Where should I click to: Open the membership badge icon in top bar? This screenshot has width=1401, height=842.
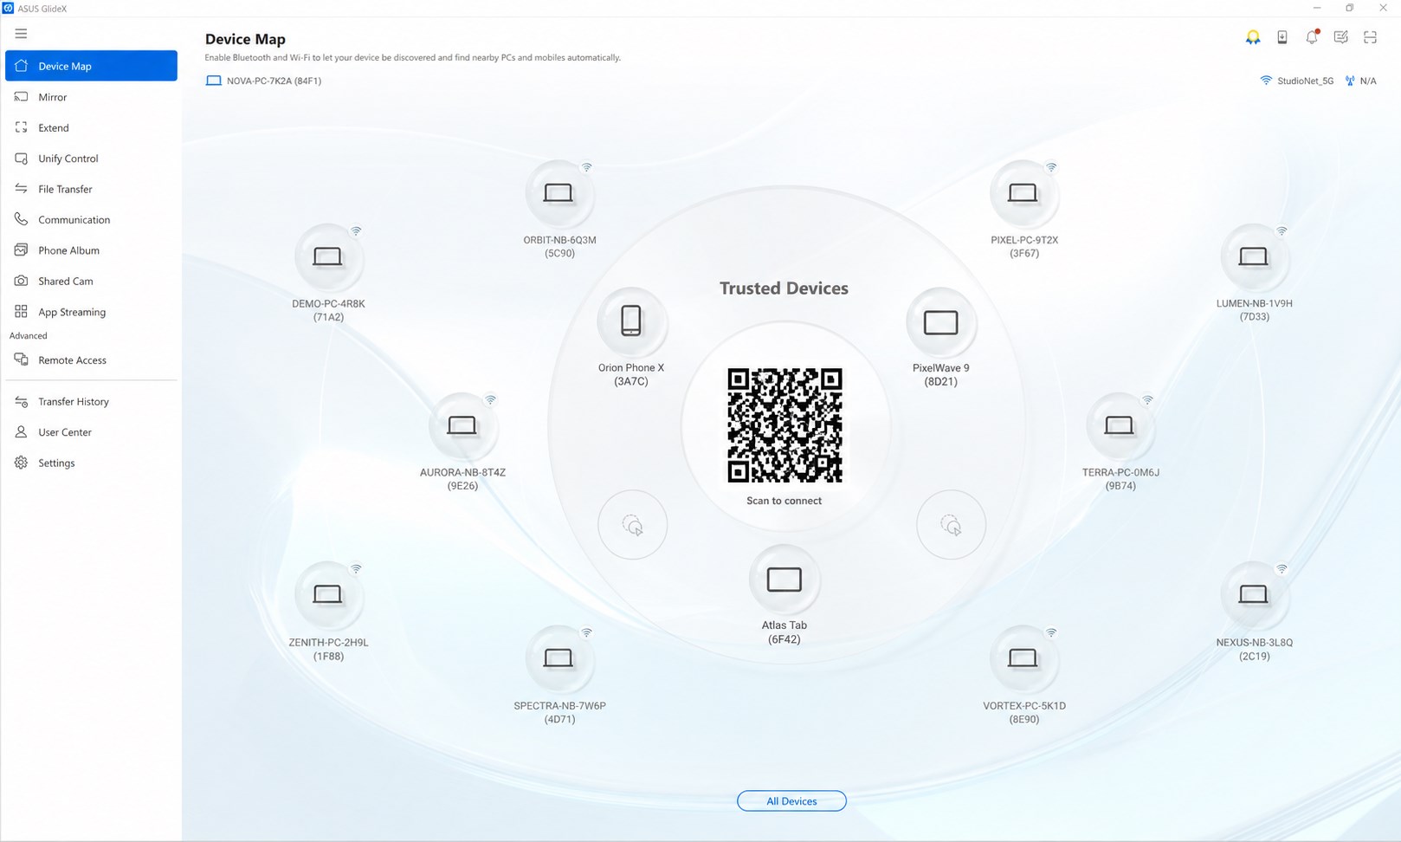click(x=1252, y=37)
